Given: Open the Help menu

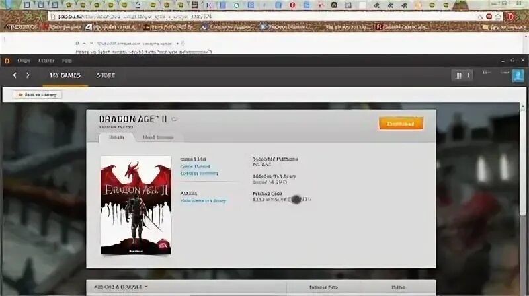Looking at the screenshot, I should pos(67,61).
